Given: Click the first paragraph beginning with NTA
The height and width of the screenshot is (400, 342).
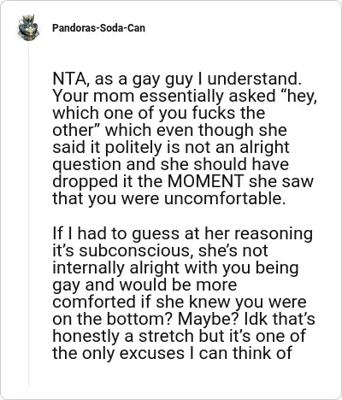Looking at the screenshot, I should point(185,138).
